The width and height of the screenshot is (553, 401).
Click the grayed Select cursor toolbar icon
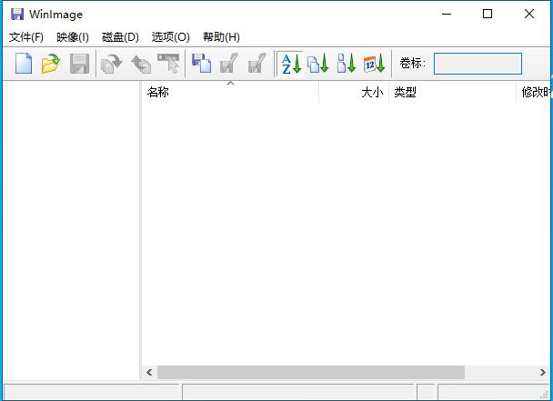pos(168,64)
